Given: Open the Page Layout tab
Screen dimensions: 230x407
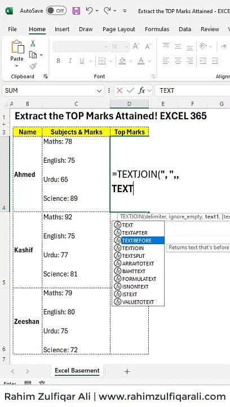Looking at the screenshot, I should 119,29.
